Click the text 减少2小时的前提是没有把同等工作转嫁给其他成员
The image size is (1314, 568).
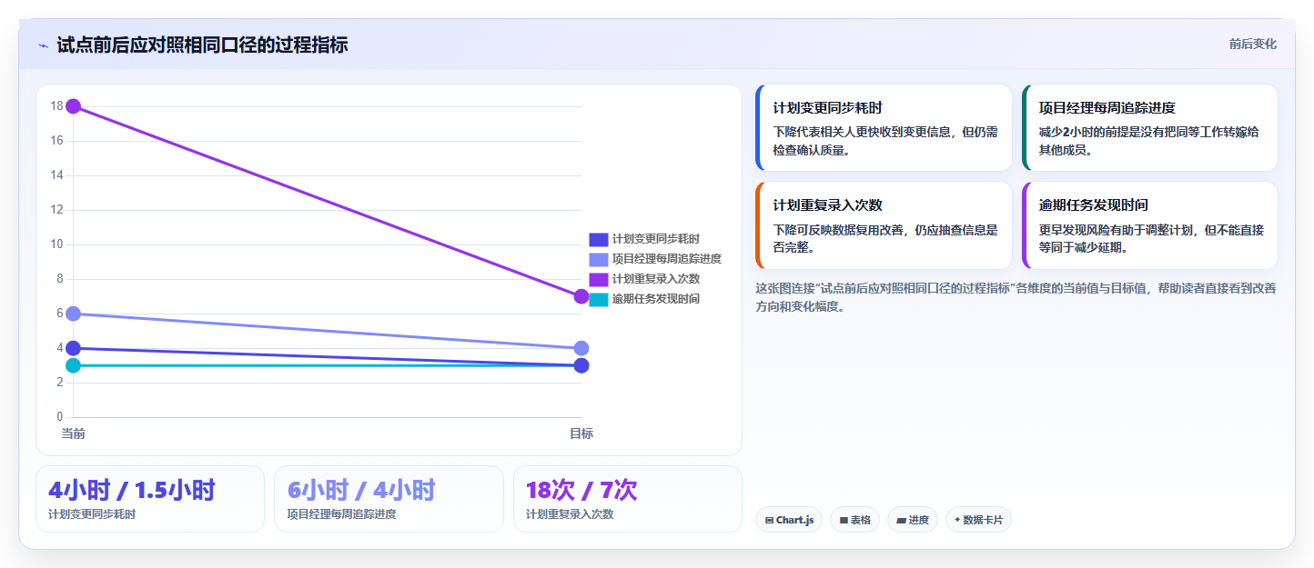1148,141
